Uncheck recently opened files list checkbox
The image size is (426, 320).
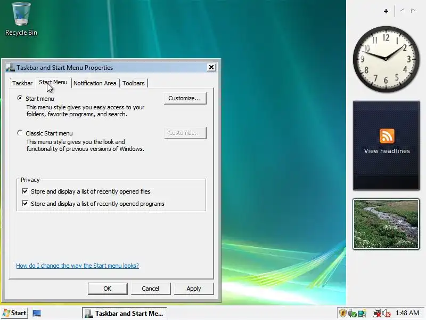25,191
